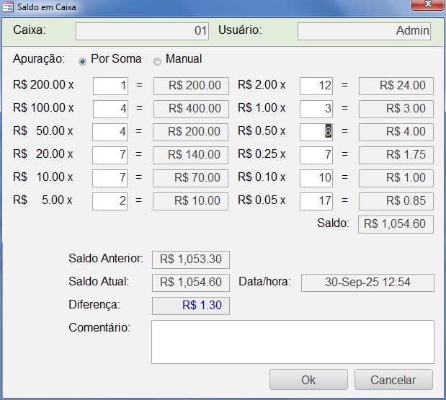Click the R$ 1.00 coin quantity
Screen dimensions: 446x400
click(x=316, y=109)
